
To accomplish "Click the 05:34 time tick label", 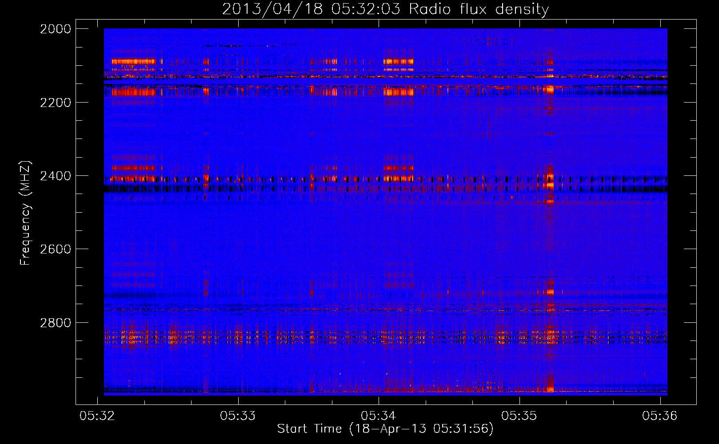I will pyautogui.click(x=379, y=416).
